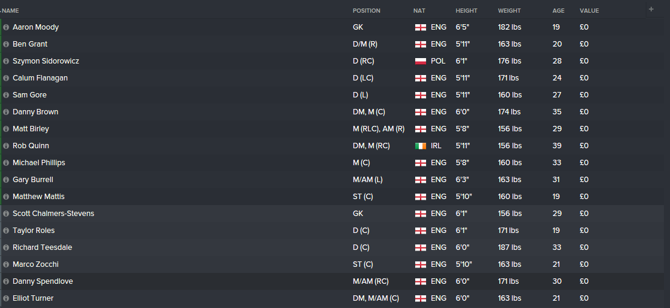Open Ben Grant's player profile
The image size is (670, 308).
(30, 44)
